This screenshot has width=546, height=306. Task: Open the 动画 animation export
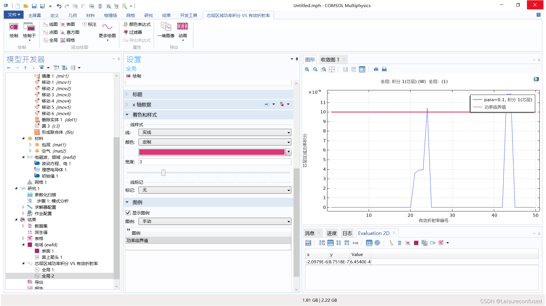pos(183,32)
